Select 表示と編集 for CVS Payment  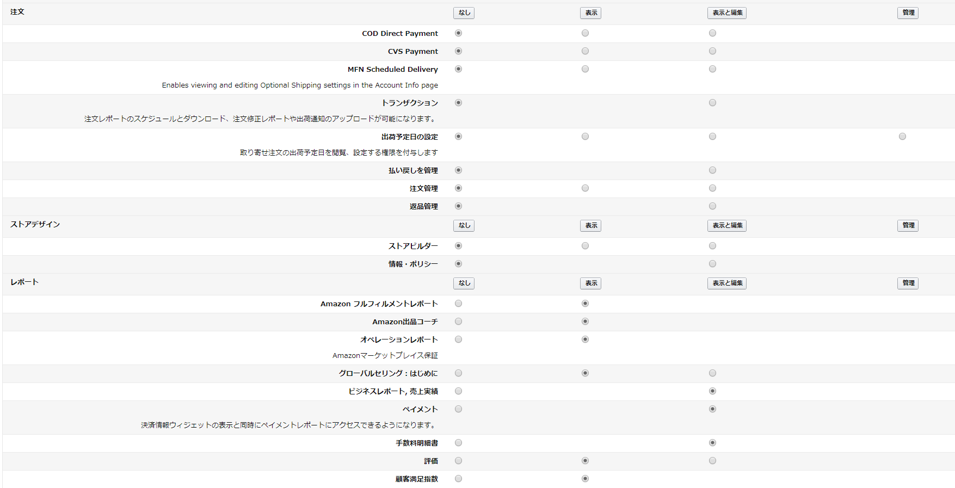click(x=712, y=51)
